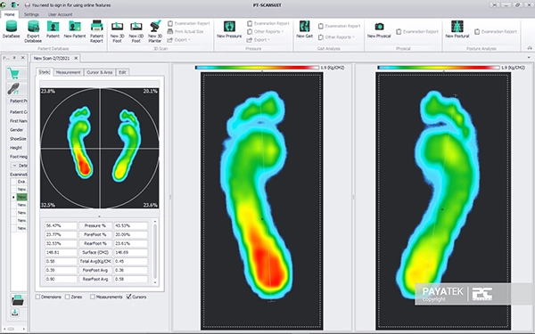Open New Physical camera icon
Viewport: 535px width, 334px height.
pyautogui.click(x=379, y=27)
